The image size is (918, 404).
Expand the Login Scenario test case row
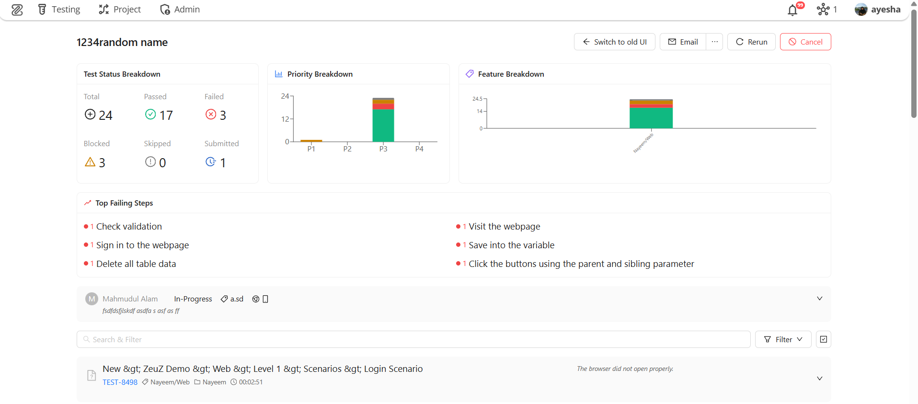[x=819, y=378]
